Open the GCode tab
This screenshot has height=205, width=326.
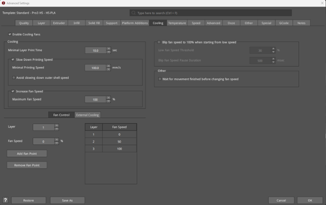coord(284,23)
